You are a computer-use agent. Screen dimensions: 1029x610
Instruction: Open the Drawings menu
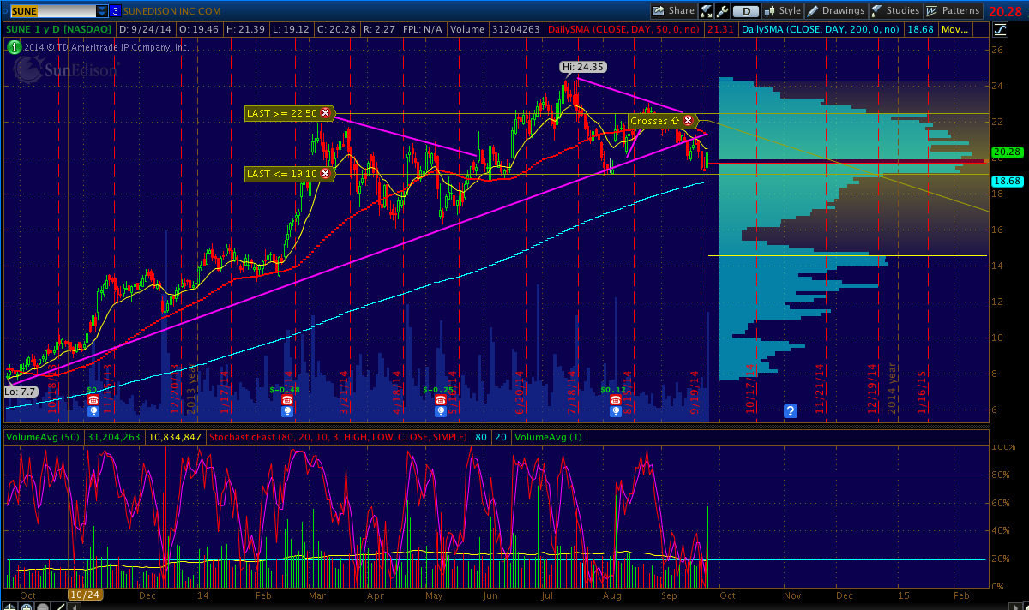(836, 11)
